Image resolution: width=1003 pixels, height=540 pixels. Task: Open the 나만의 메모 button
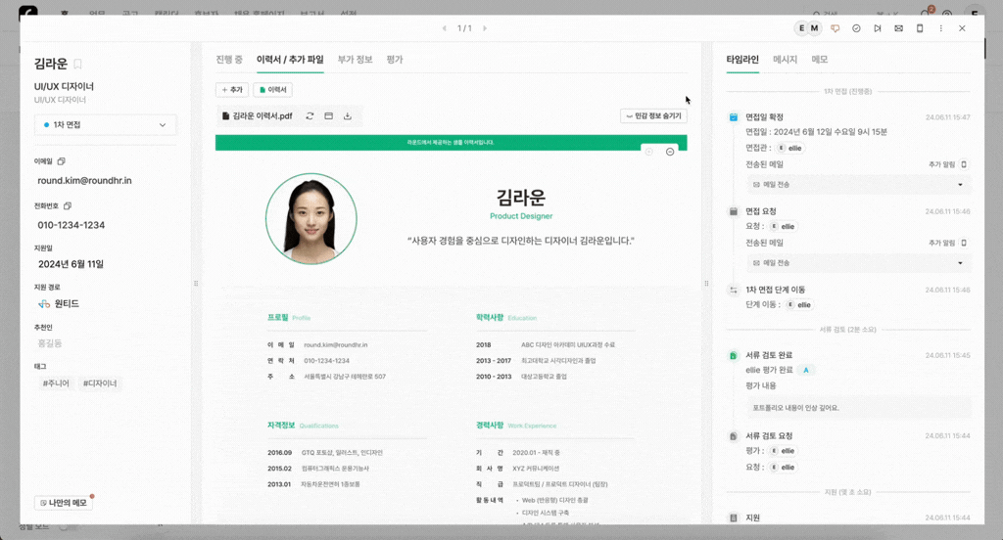point(64,503)
